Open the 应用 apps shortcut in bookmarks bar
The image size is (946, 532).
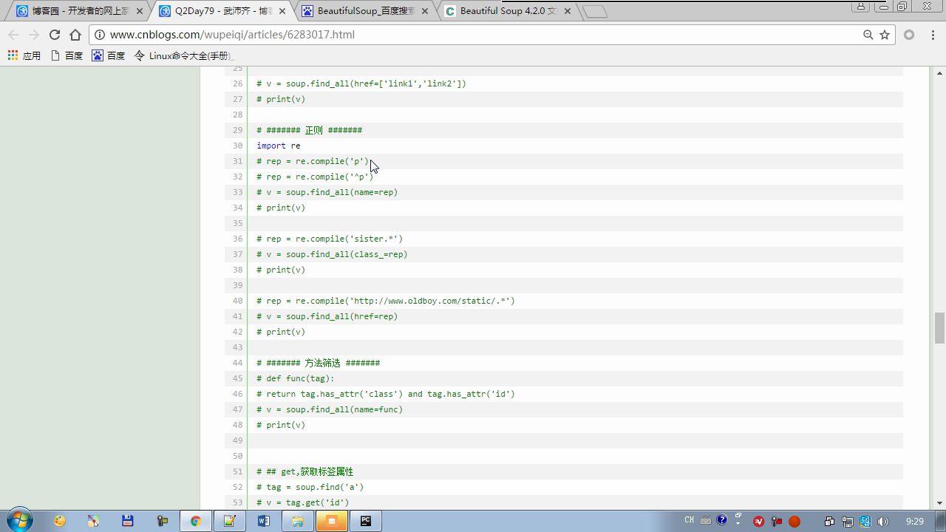coord(24,55)
